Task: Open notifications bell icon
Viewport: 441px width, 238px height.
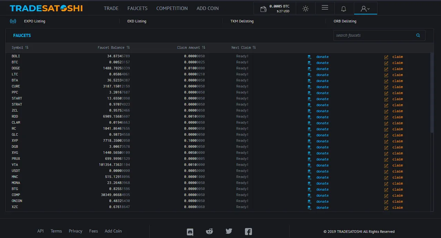Action: [x=343, y=9]
